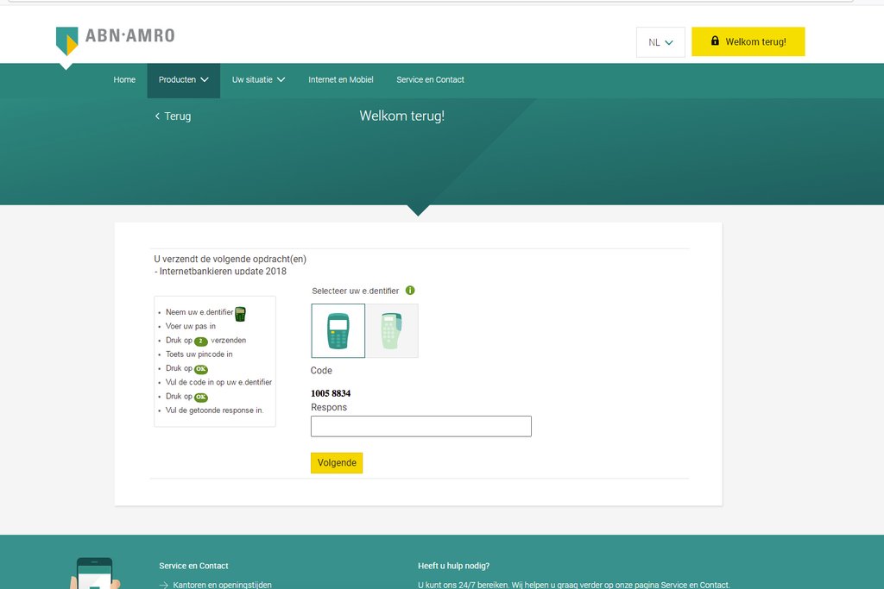This screenshot has height=589, width=884.
Task: Expand the Producten menu
Action: click(183, 80)
